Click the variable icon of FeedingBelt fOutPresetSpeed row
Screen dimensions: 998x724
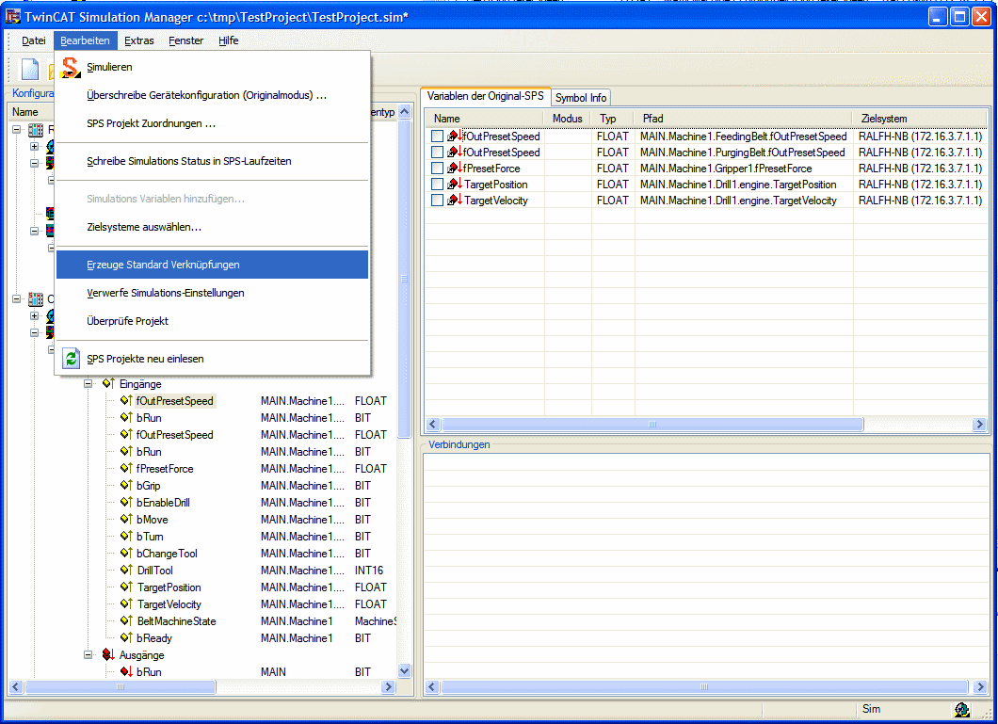point(455,137)
